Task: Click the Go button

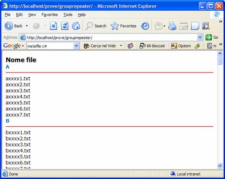Action: (212, 37)
